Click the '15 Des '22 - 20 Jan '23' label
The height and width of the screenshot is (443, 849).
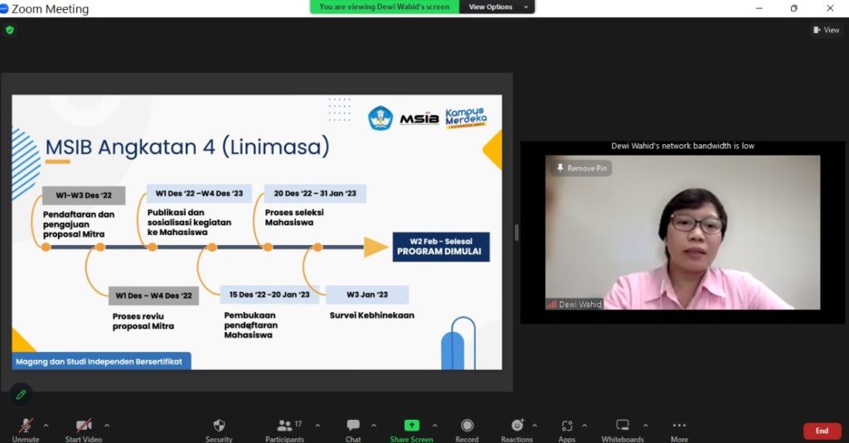[269, 295]
